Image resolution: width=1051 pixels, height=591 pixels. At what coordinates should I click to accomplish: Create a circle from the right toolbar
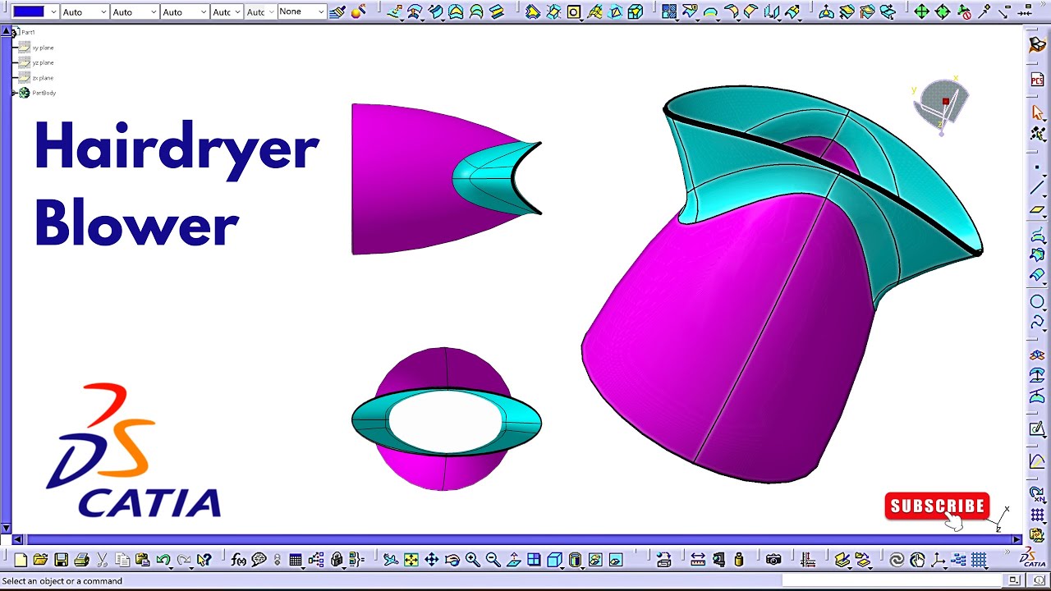tap(1038, 302)
